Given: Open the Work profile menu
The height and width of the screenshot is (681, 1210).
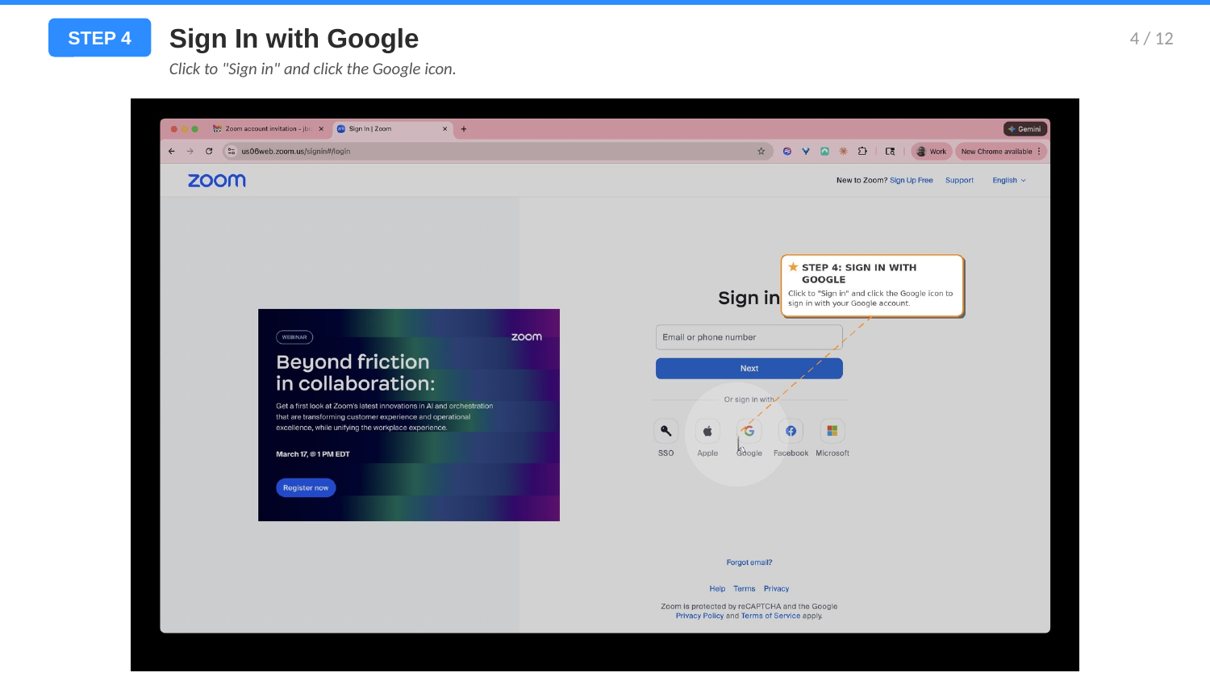Looking at the screenshot, I should [x=931, y=151].
